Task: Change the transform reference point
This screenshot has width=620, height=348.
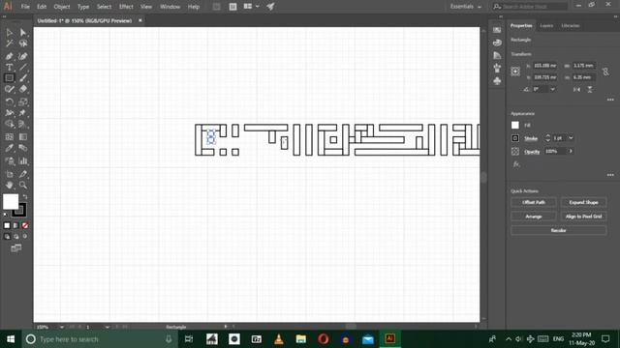Action: point(515,72)
